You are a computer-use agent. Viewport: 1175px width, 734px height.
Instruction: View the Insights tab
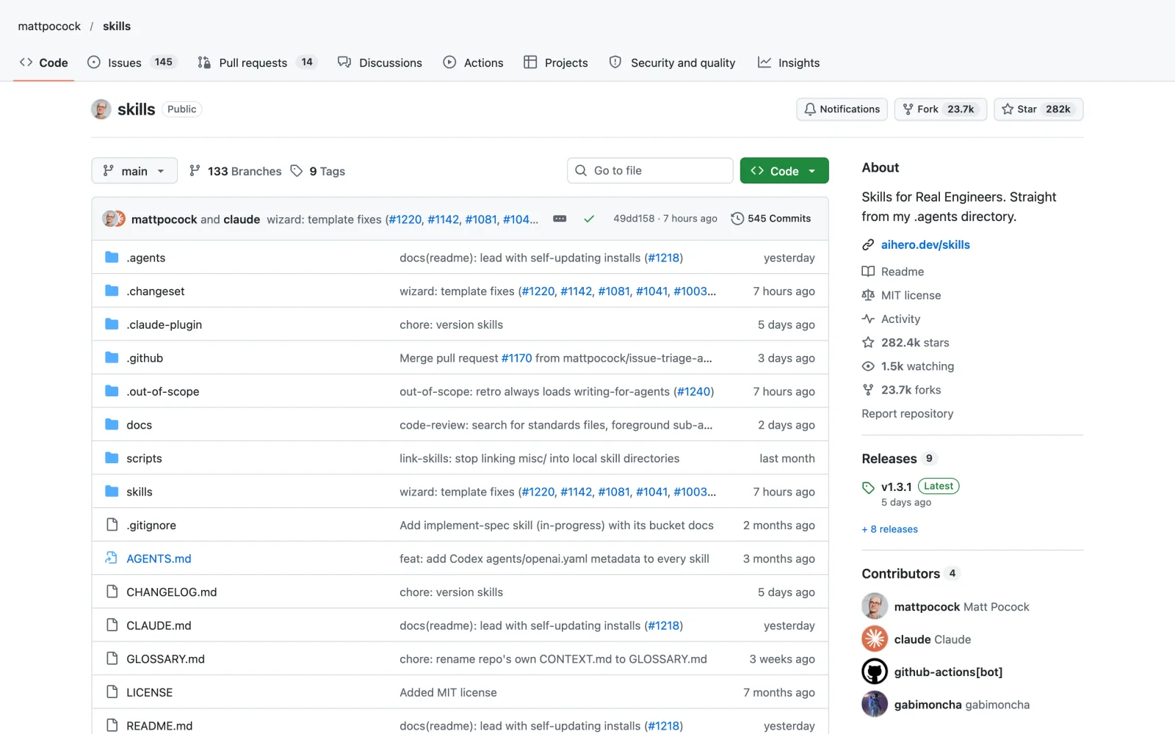(789, 62)
